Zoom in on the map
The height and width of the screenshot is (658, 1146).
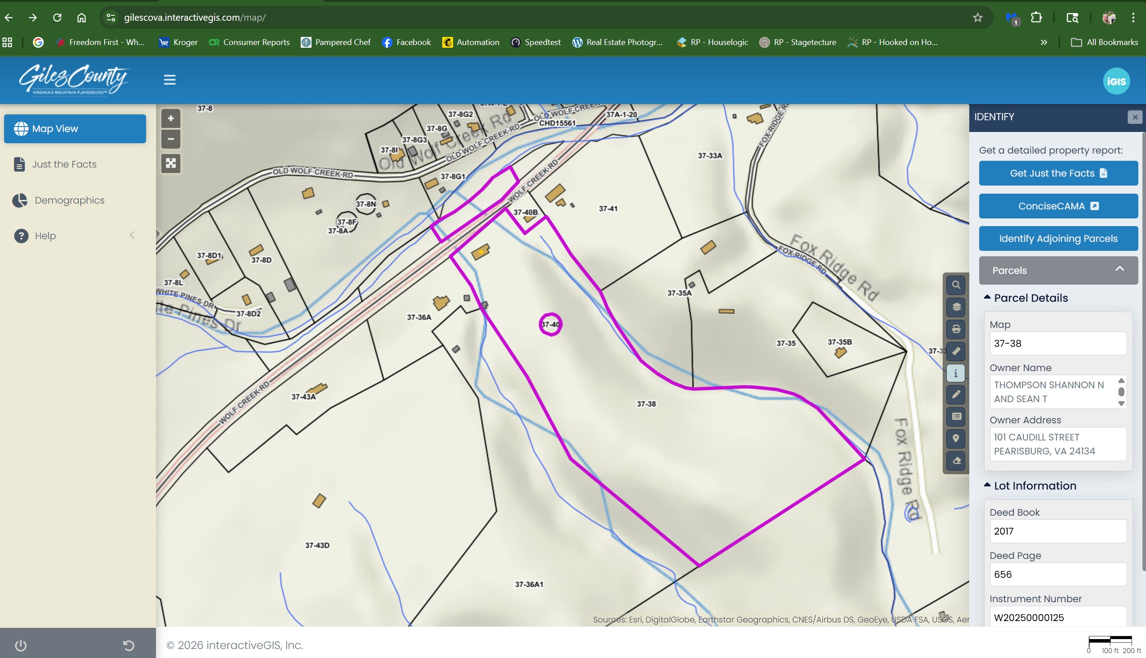point(170,118)
